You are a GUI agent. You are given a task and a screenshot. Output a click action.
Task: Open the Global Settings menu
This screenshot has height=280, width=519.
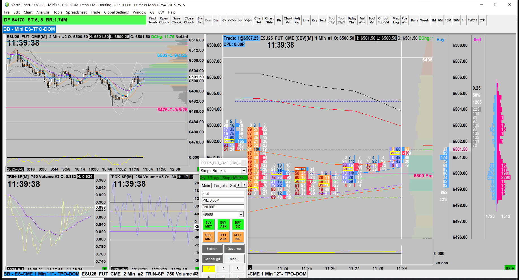(x=116, y=12)
